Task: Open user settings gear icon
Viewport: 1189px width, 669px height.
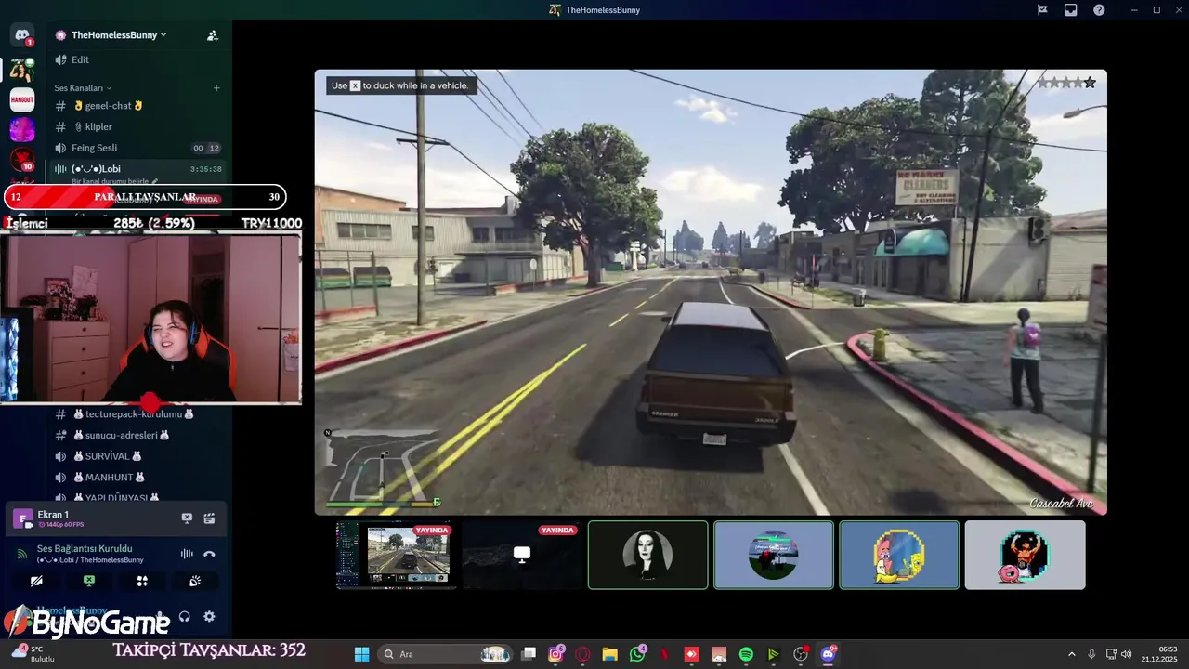Action: pyautogui.click(x=209, y=616)
